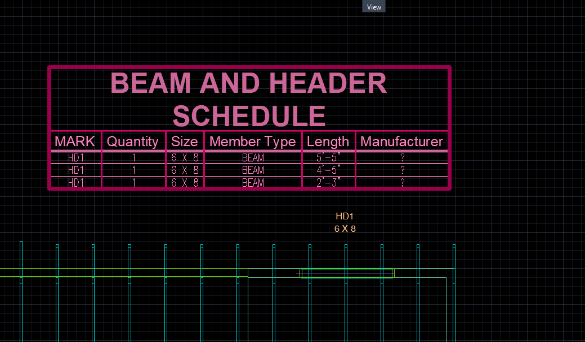Image resolution: width=585 pixels, height=342 pixels.
Task: Select the question mark in the Manufacturer column
Action: pyautogui.click(x=401, y=157)
